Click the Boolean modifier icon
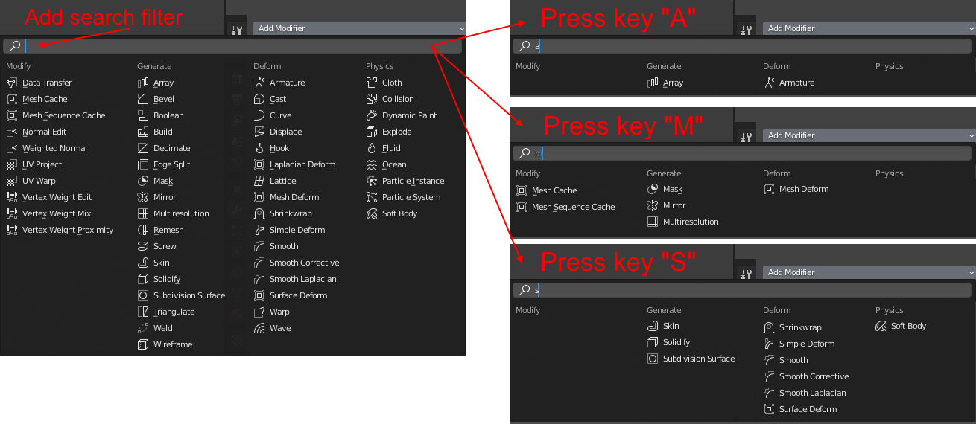 click(x=144, y=115)
